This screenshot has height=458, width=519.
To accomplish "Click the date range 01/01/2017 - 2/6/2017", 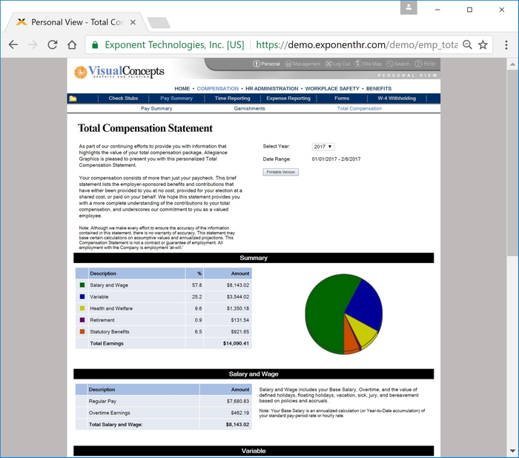I will pos(336,159).
